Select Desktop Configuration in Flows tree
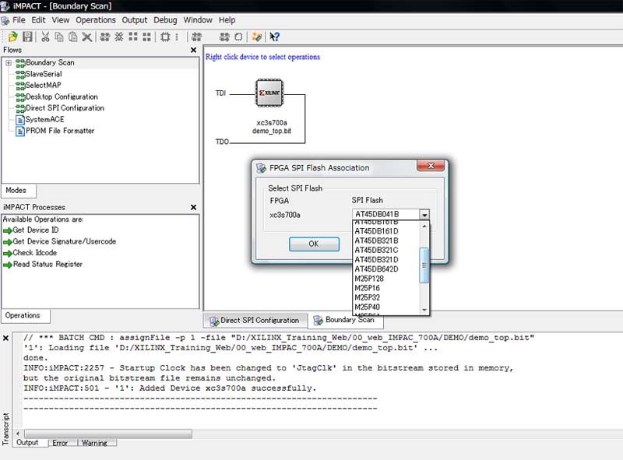Viewport: 623px width, 460px height. pyautogui.click(x=62, y=97)
